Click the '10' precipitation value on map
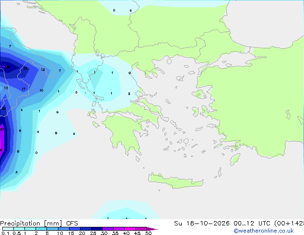 [41, 90]
